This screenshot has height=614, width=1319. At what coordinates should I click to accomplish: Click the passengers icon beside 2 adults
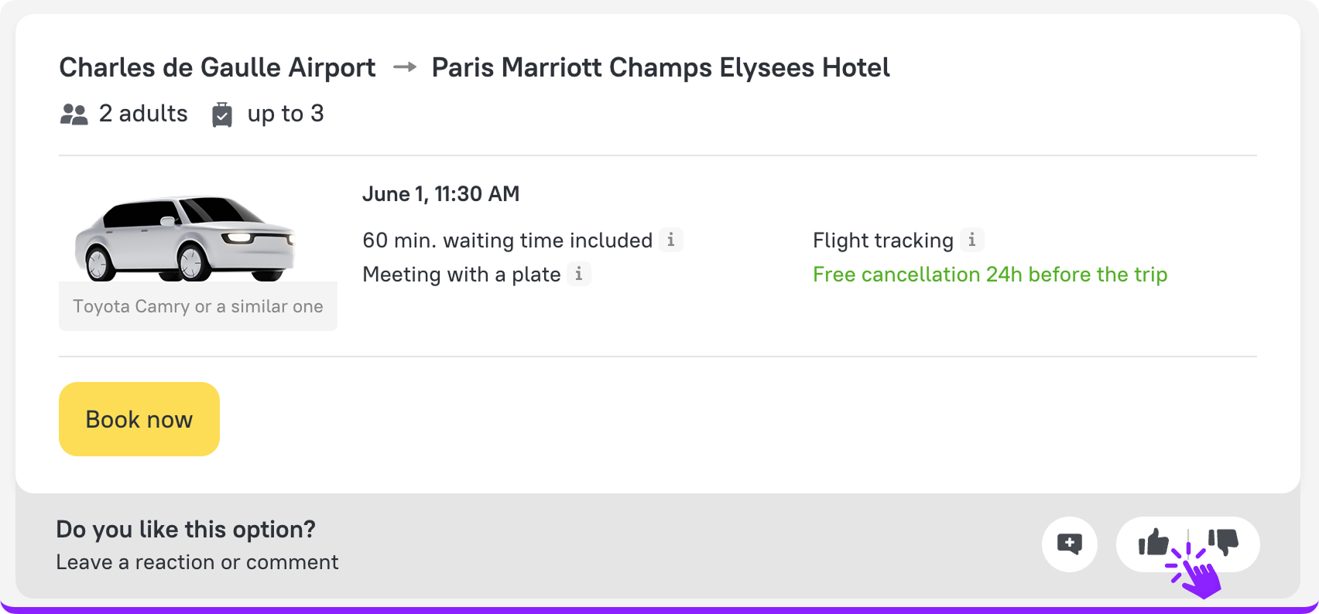74,114
